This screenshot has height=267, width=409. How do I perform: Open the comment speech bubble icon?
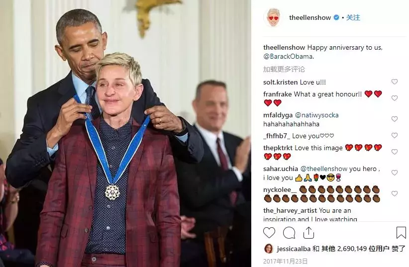tap(289, 233)
